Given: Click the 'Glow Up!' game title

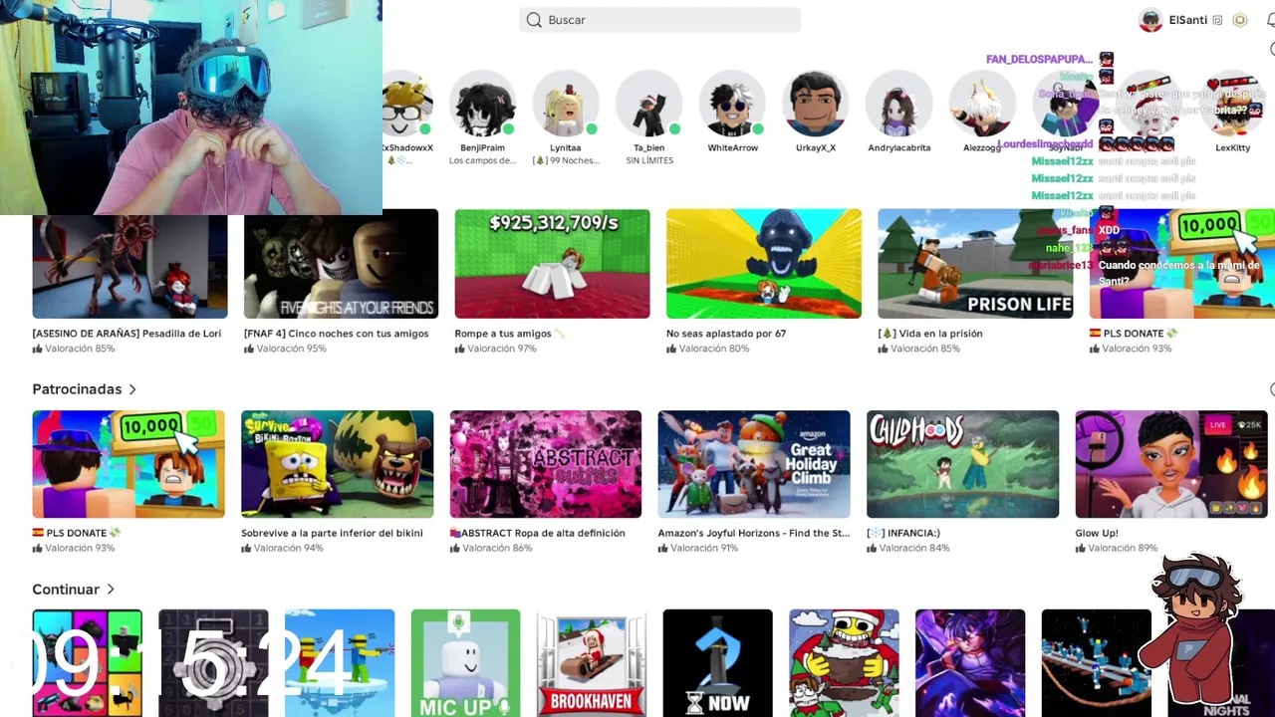Looking at the screenshot, I should point(1097,533).
